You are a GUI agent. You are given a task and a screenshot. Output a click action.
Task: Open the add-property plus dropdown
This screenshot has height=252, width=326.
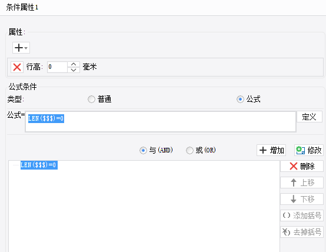(21, 48)
